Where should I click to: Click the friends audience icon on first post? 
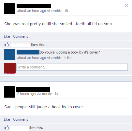66,11
